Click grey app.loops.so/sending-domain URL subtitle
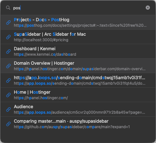 point(80,83)
